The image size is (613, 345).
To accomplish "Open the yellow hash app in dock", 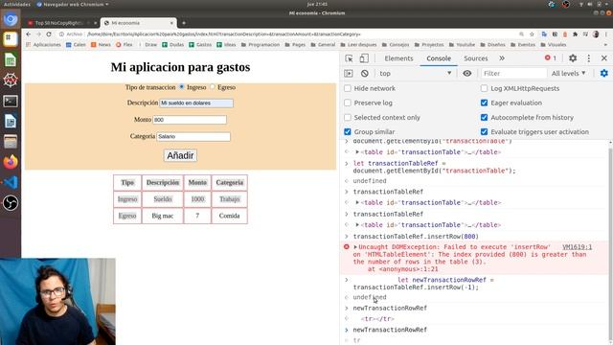I will 11,38.
